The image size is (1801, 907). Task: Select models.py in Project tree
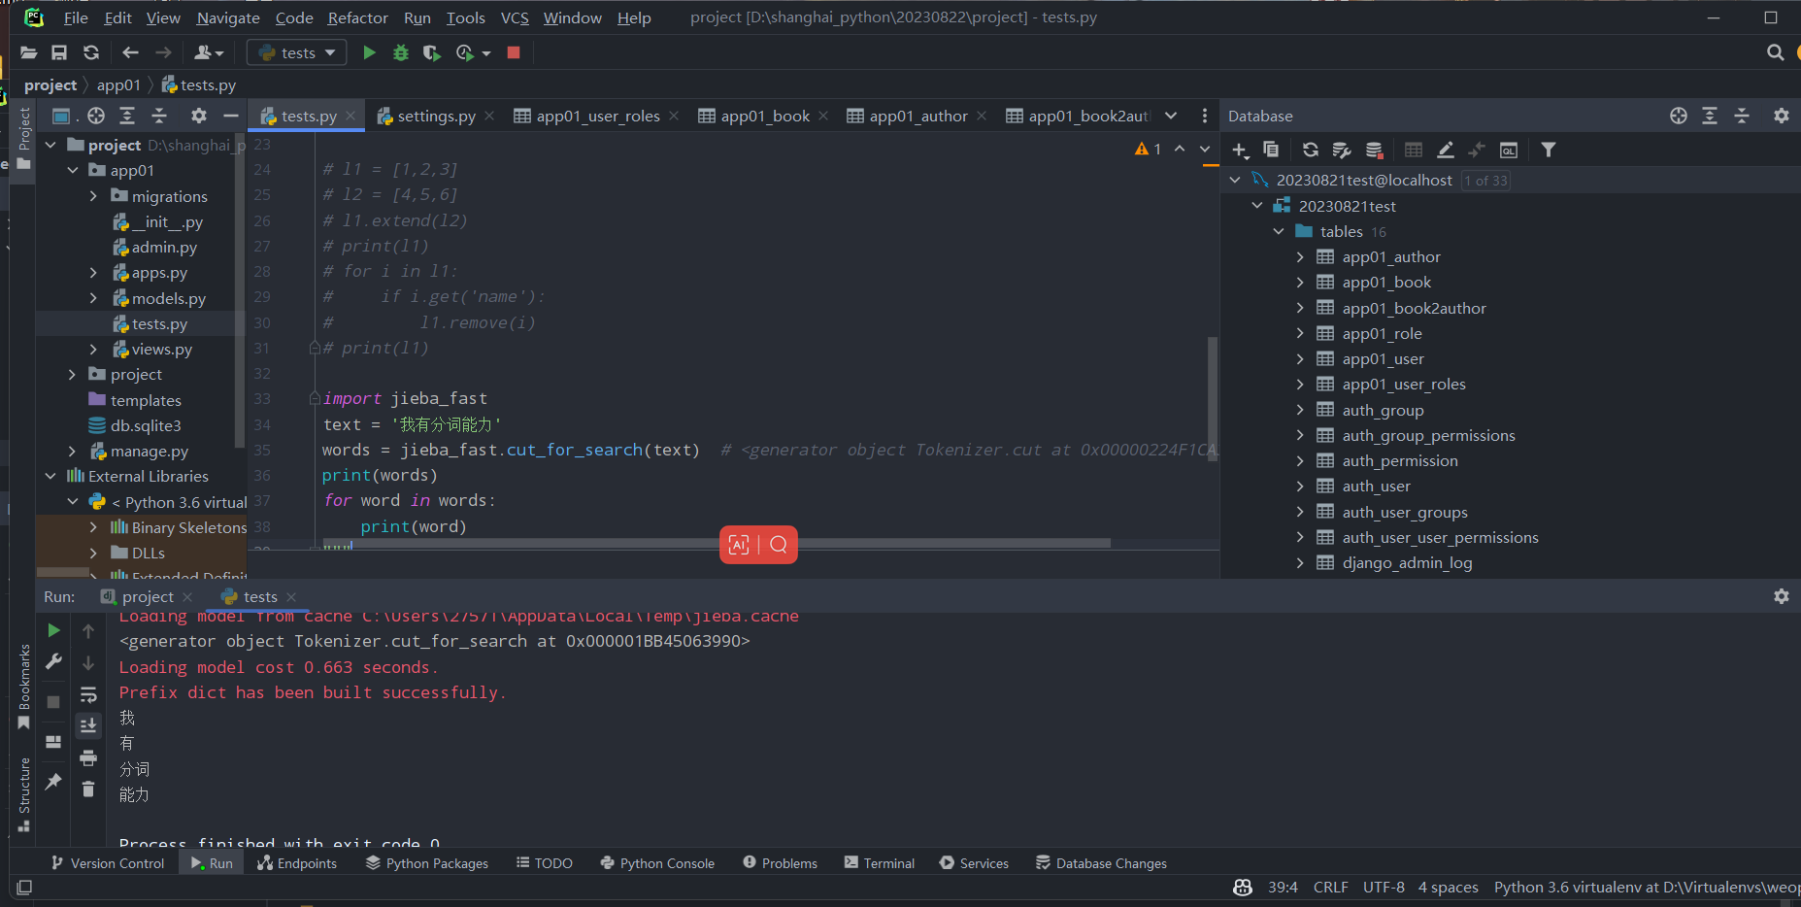pyautogui.click(x=168, y=298)
